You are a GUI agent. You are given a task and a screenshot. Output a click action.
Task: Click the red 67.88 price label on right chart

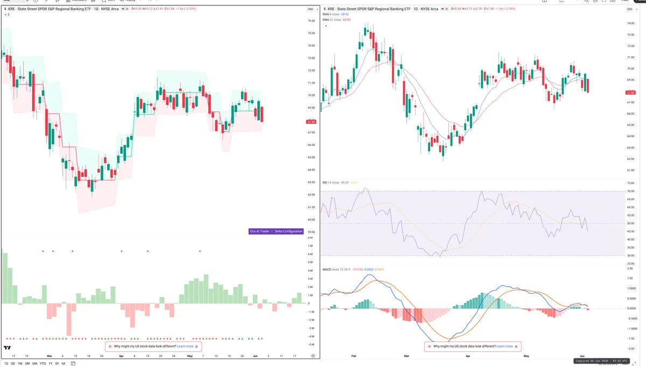coord(631,93)
